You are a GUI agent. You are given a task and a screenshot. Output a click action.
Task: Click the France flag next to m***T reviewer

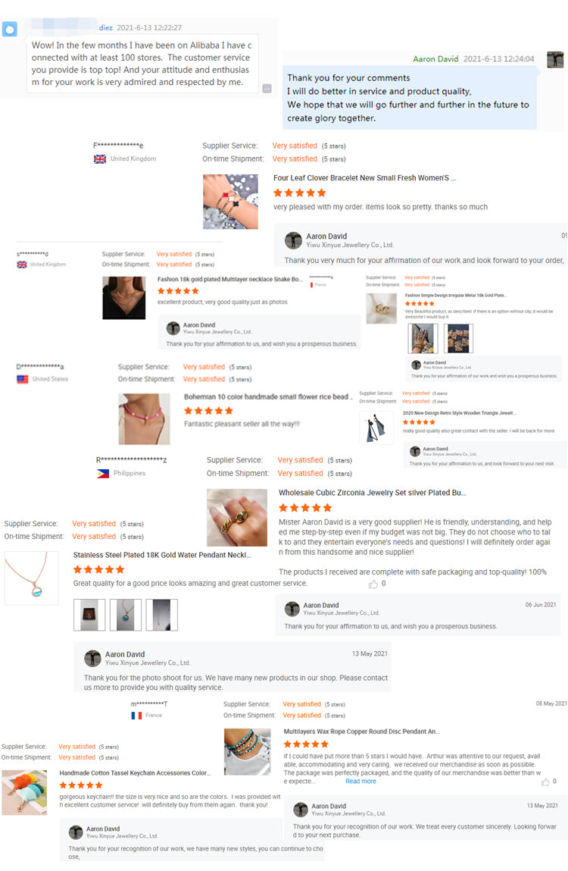click(136, 716)
